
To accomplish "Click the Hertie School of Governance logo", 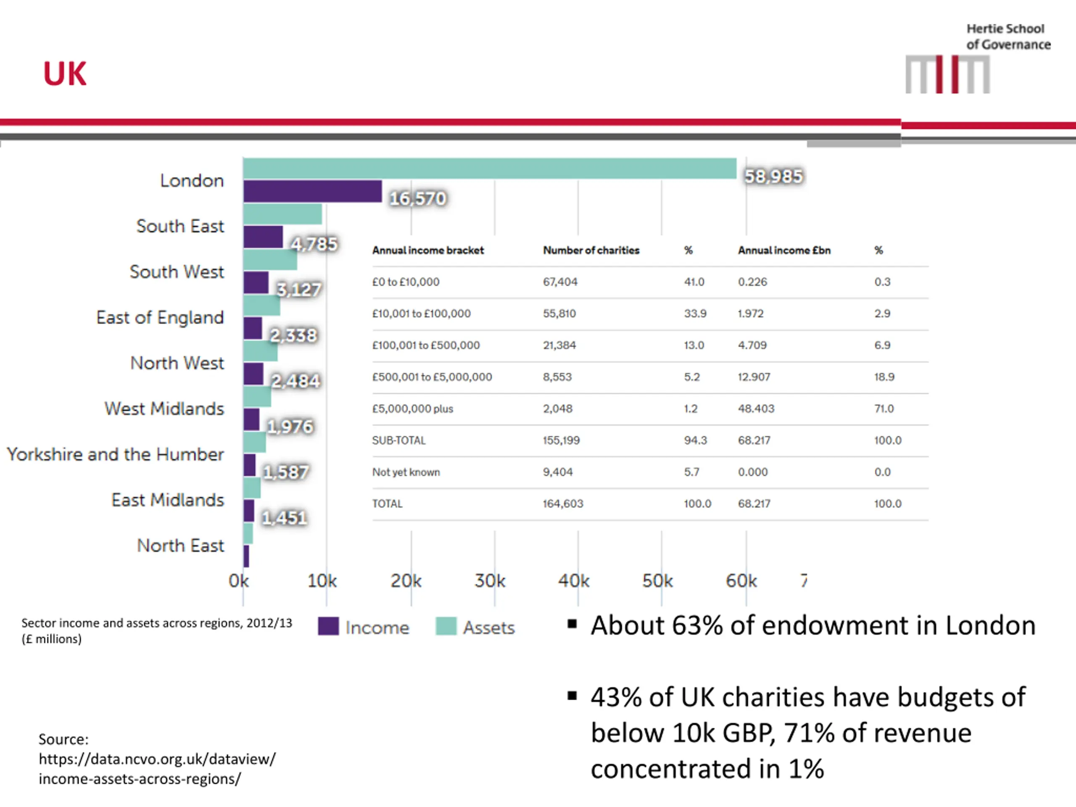I will pos(978,58).
